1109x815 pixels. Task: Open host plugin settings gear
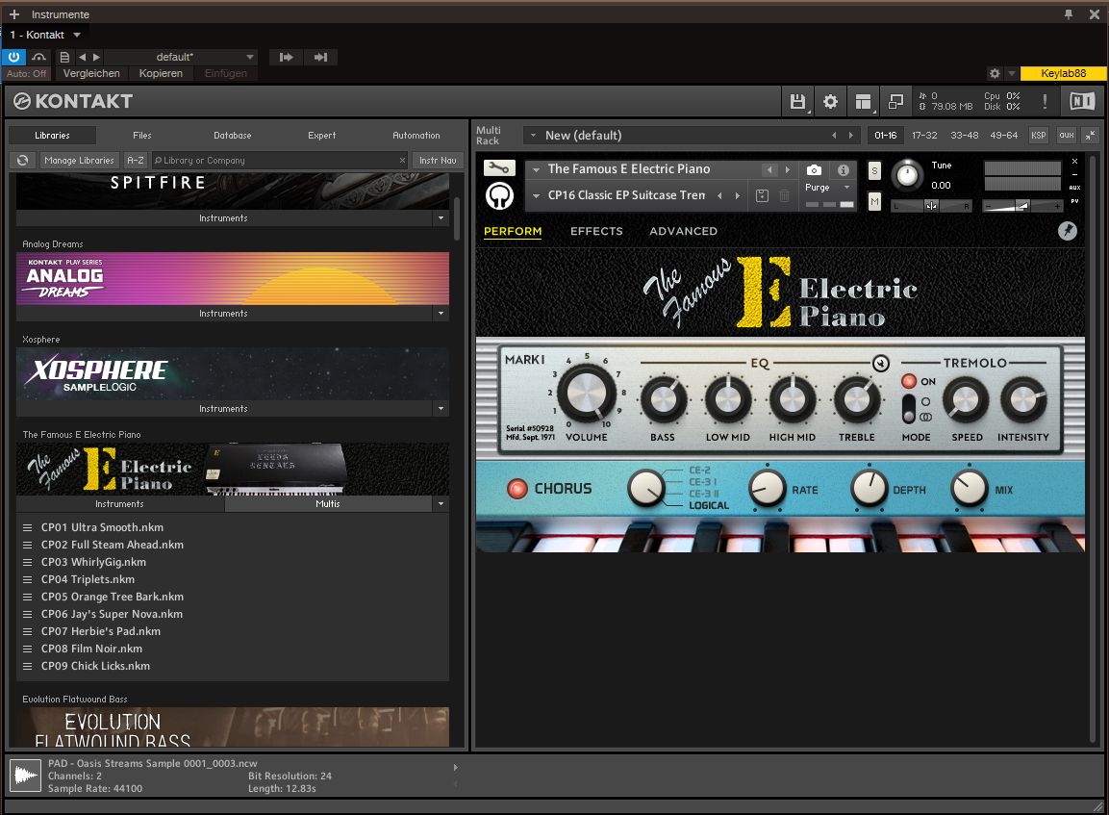pos(995,73)
